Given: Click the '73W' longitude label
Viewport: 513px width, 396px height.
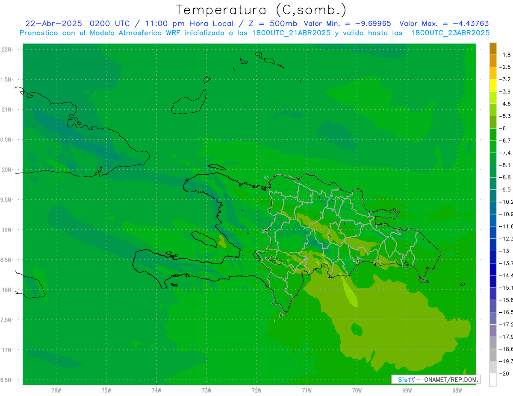Looking at the screenshot, I should 206,390.
